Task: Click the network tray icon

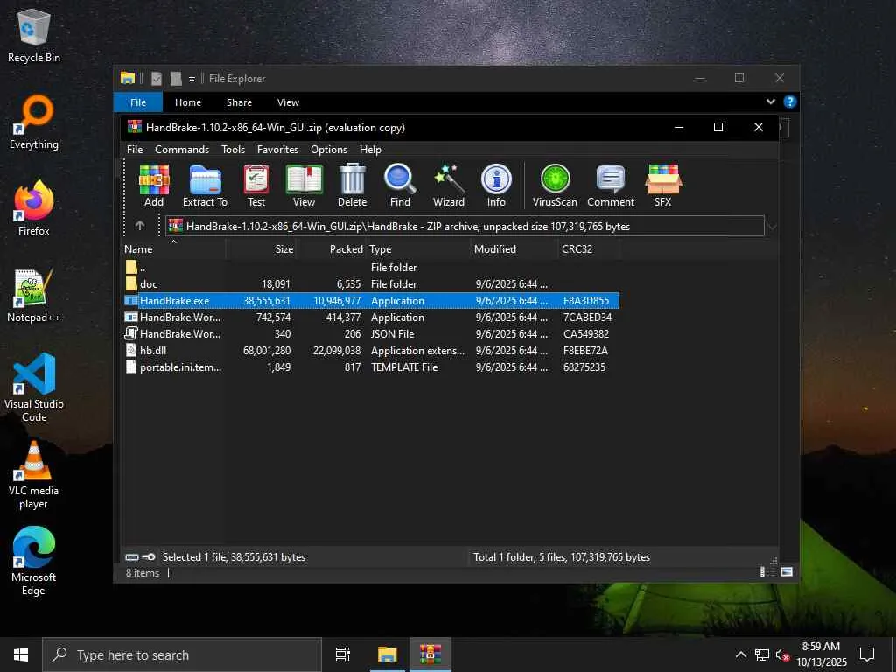Action: pos(762,654)
